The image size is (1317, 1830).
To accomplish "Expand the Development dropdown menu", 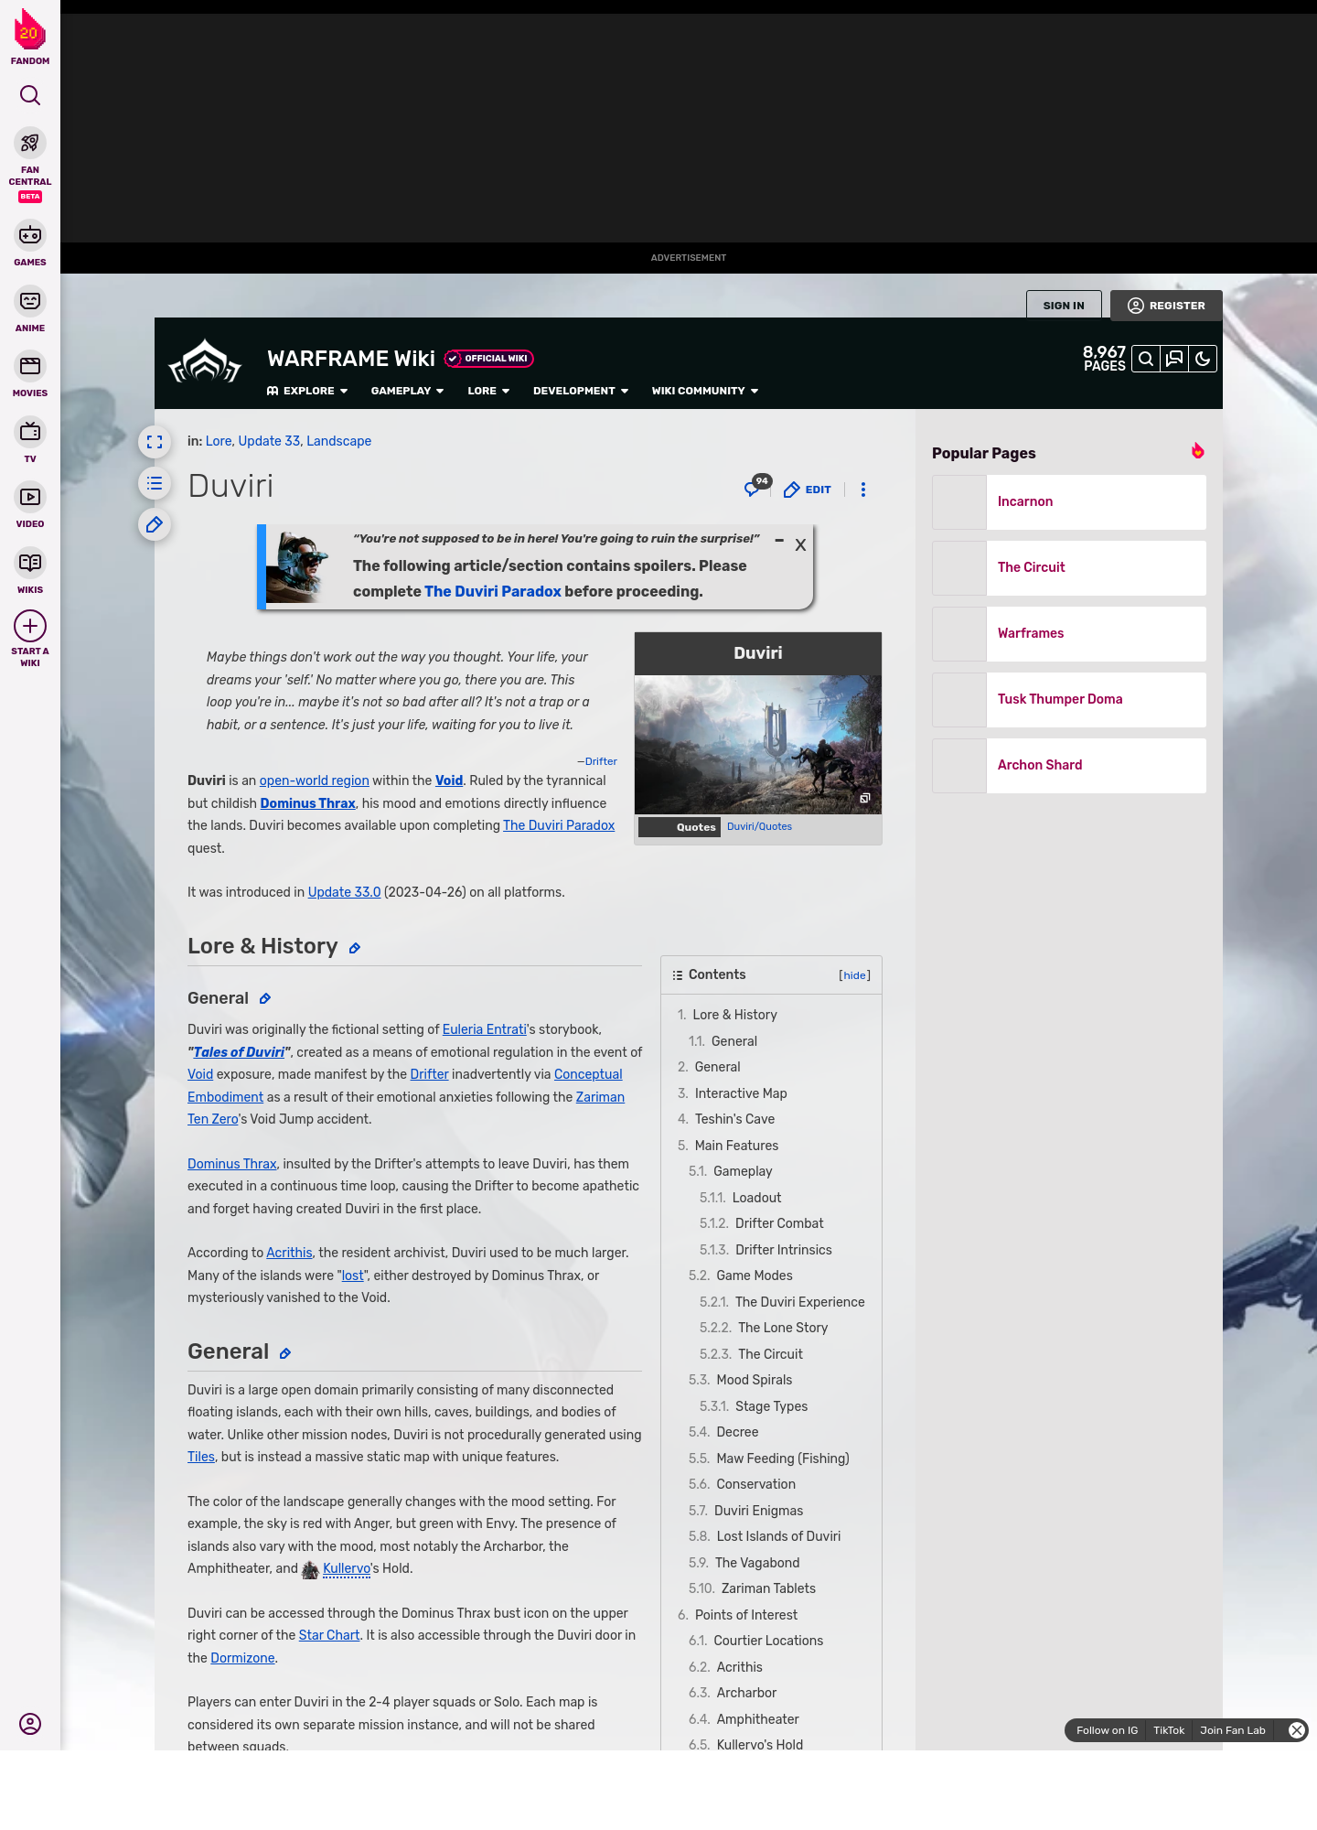I will (x=581, y=391).
